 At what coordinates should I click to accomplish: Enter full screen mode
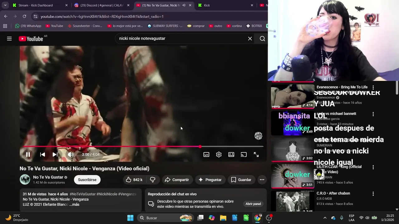[256, 154]
